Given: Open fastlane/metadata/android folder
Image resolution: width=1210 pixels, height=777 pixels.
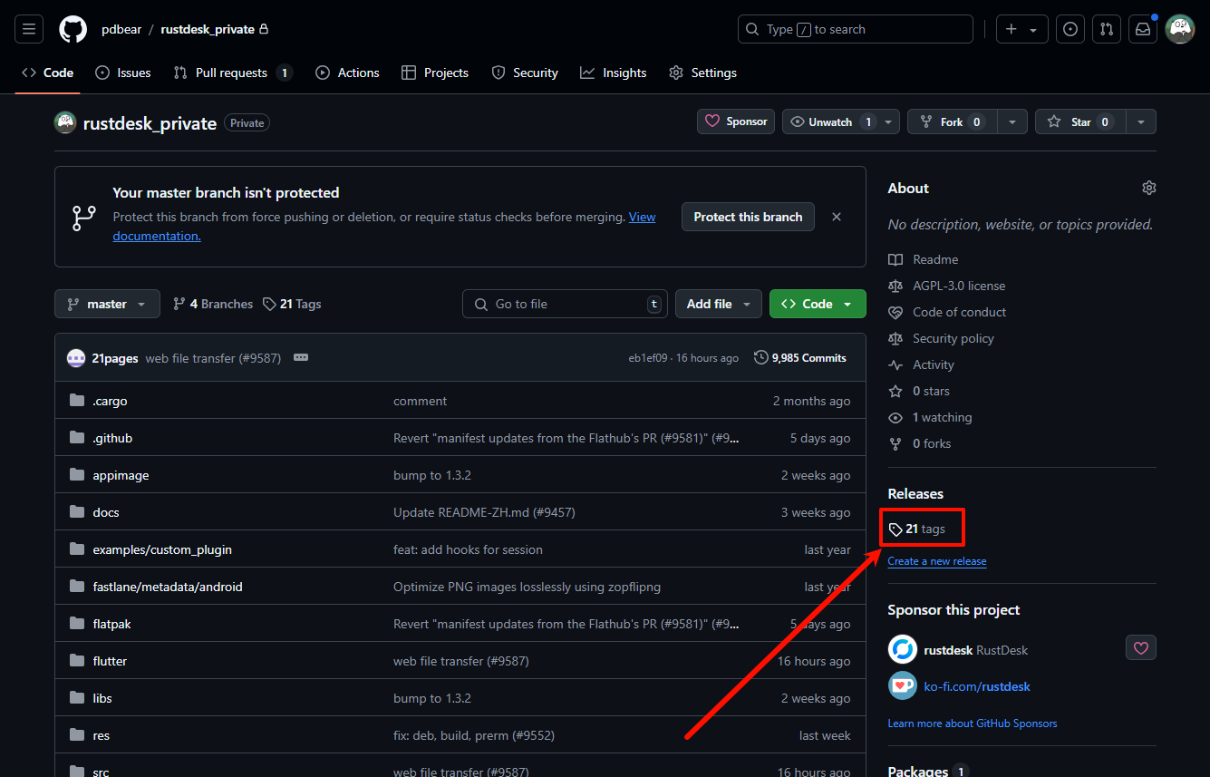Looking at the screenshot, I should point(168,587).
